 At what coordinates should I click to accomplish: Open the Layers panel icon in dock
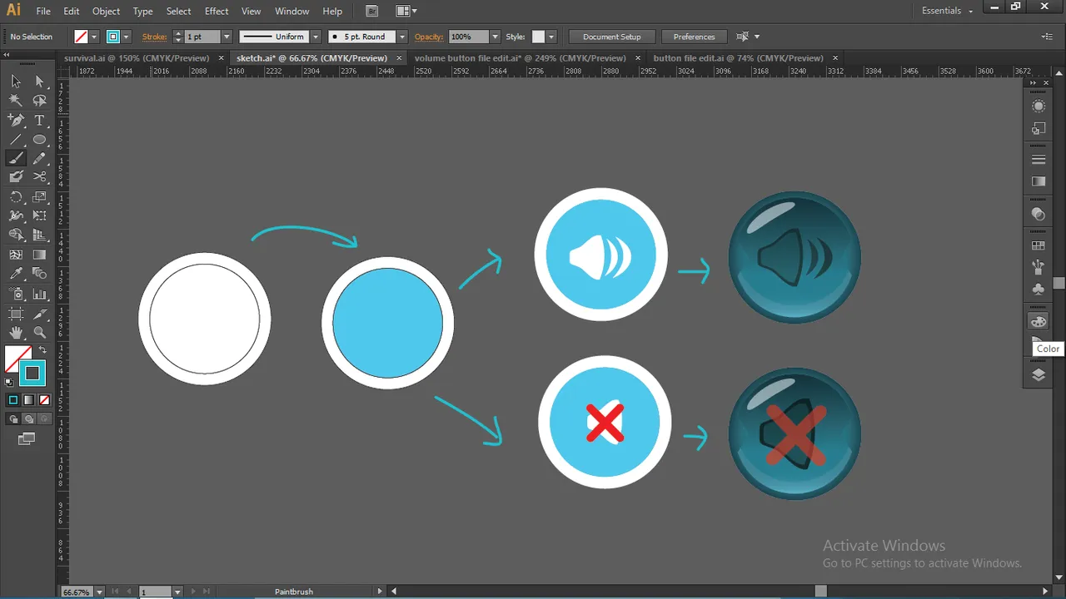click(x=1039, y=374)
